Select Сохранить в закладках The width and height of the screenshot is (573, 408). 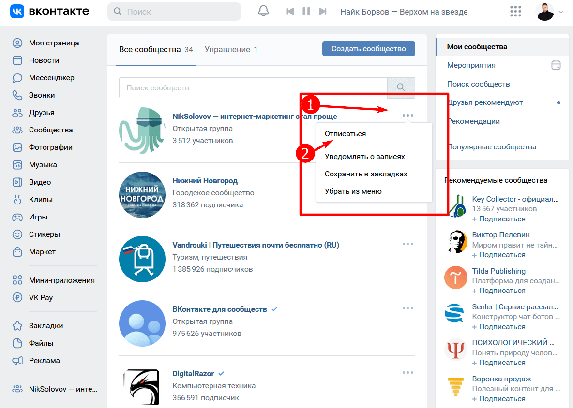tap(366, 174)
